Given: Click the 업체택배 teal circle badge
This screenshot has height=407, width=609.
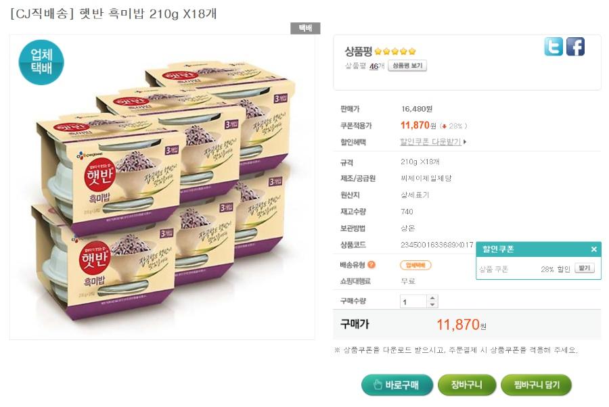Looking at the screenshot, I should pos(41,62).
